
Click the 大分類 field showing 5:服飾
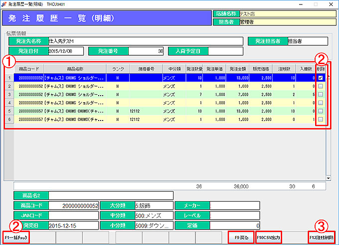pyautogui.click(x=154, y=205)
